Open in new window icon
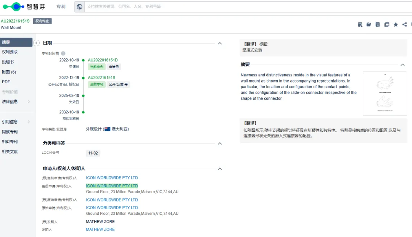 [x=387, y=24]
